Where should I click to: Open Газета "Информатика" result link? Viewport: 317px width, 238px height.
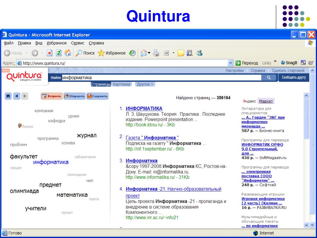pos(152,138)
